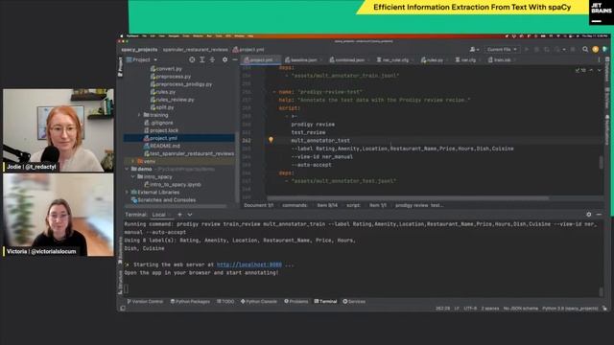The image size is (614, 345).
Task: Click UTF-8 encoding in status bar
Action: pyautogui.click(x=470, y=309)
